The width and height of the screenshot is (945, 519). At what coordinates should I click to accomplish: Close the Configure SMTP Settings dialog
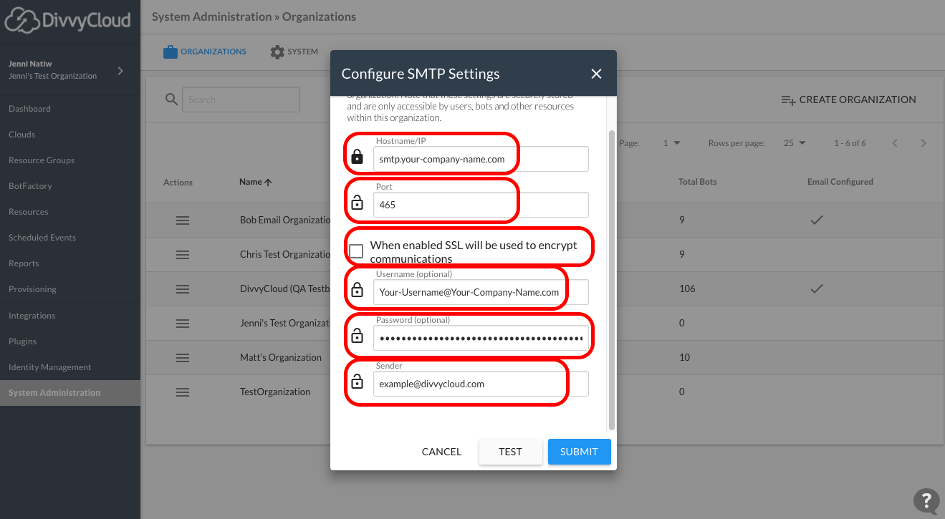pyautogui.click(x=596, y=74)
